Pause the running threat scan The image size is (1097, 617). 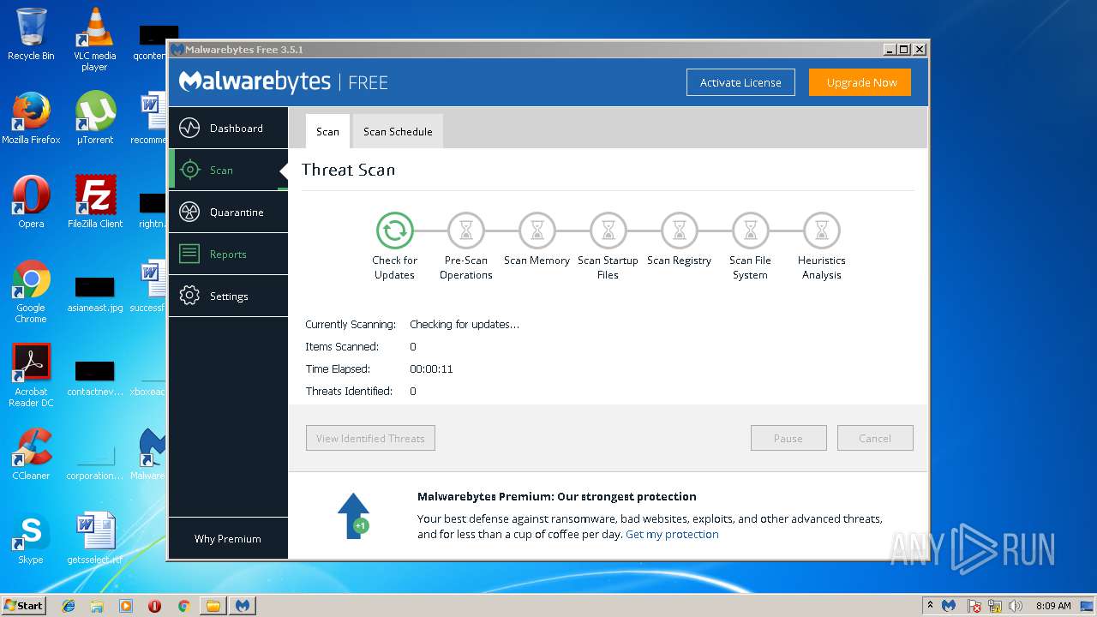788,438
